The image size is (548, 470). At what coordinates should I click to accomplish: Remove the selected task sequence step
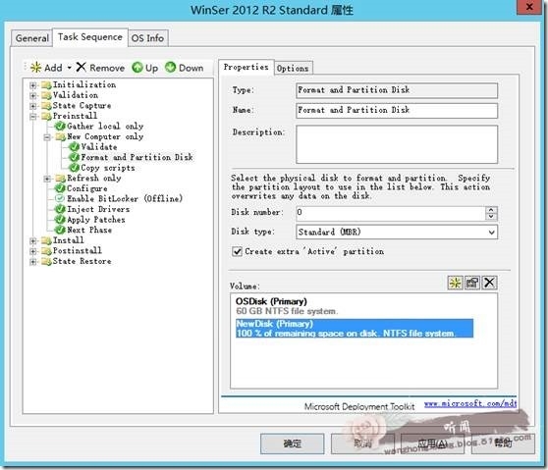click(x=100, y=68)
